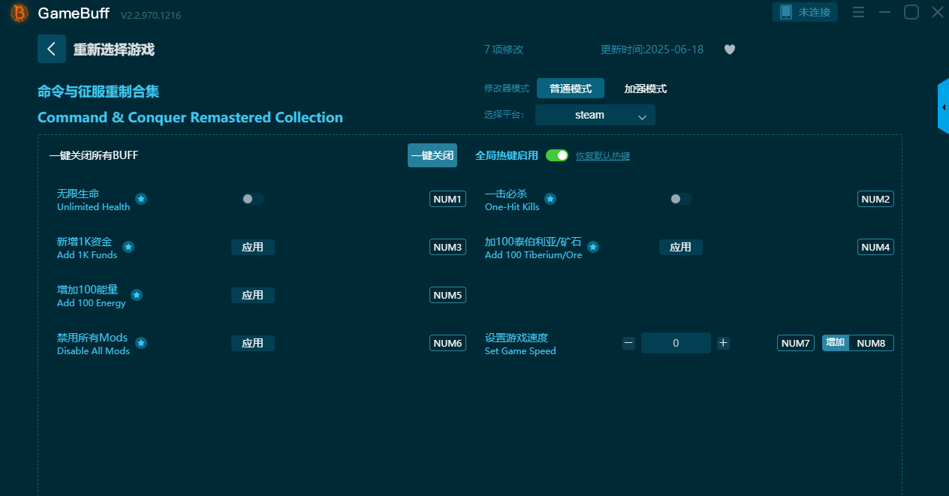Click the heart favorite icon

(x=729, y=50)
